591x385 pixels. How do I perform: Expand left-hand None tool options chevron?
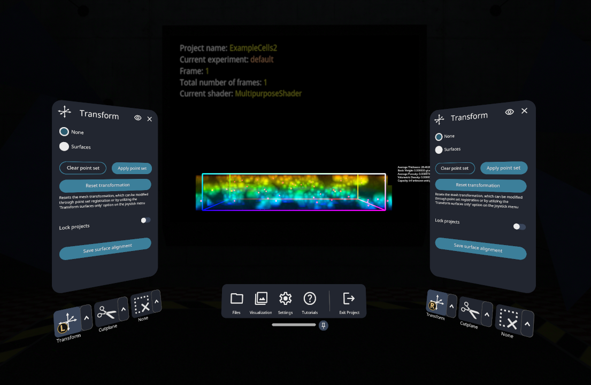click(x=156, y=302)
